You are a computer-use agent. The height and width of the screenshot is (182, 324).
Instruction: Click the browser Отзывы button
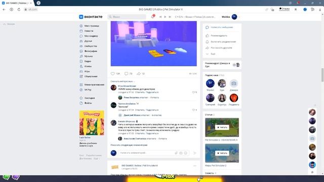click(x=285, y=9)
